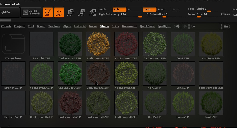This screenshot has width=237, height=128.
Task: Open the Quick Sketch tool
Action: (31, 12)
